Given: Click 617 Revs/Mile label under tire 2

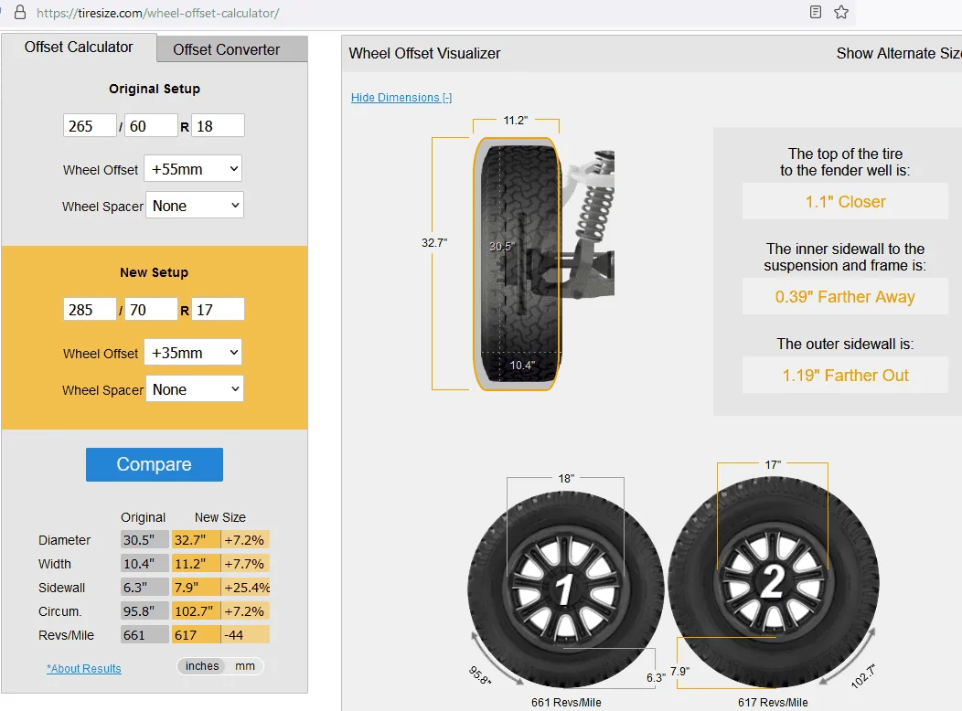Looking at the screenshot, I should [x=773, y=703].
